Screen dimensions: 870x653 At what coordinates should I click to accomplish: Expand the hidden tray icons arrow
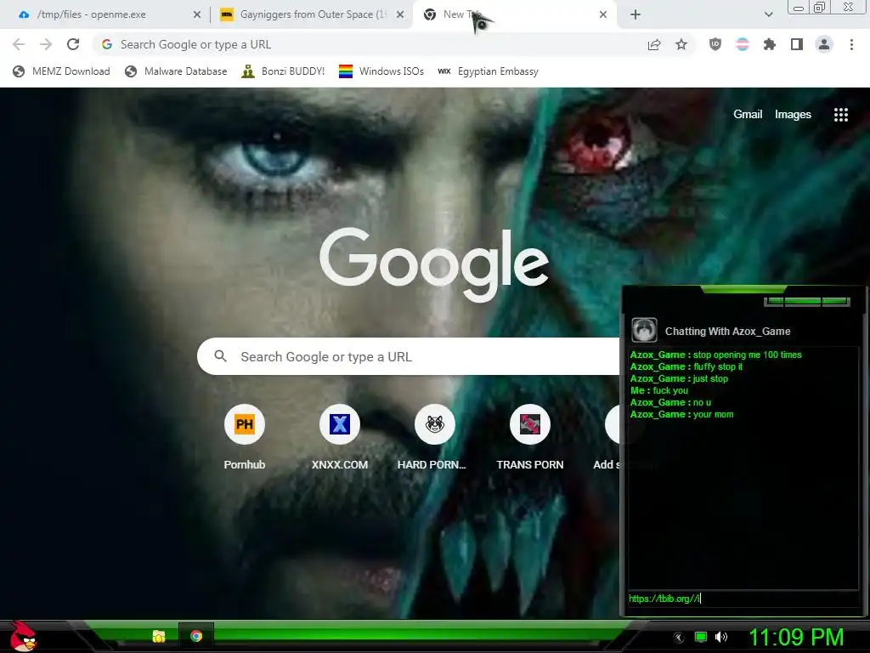(678, 638)
